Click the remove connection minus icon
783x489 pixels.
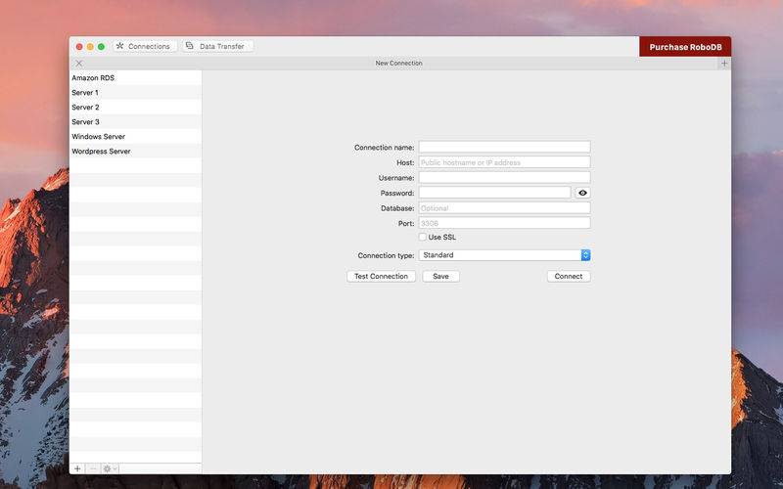pos(93,468)
